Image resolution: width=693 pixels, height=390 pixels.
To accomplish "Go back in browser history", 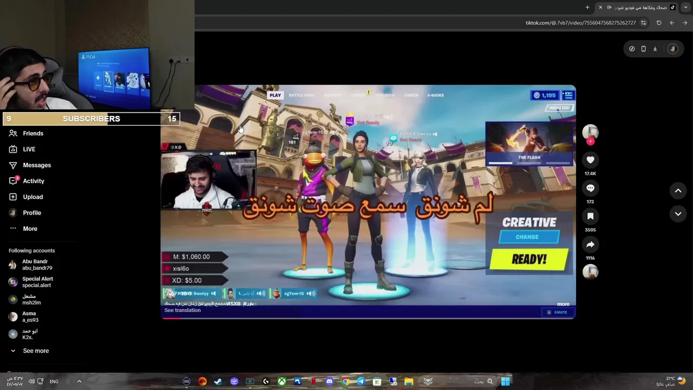I will coord(672,23).
